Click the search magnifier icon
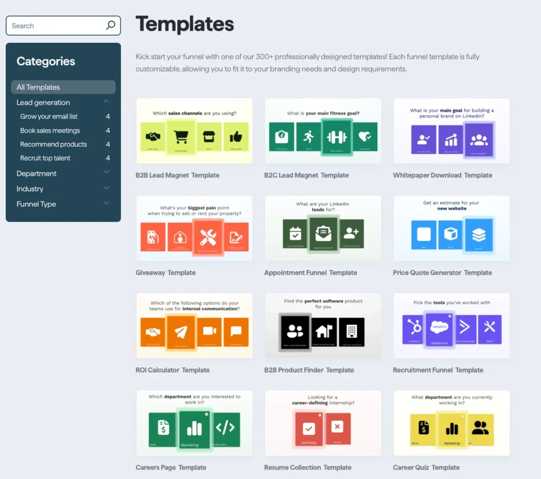The image size is (541, 479). (x=110, y=25)
